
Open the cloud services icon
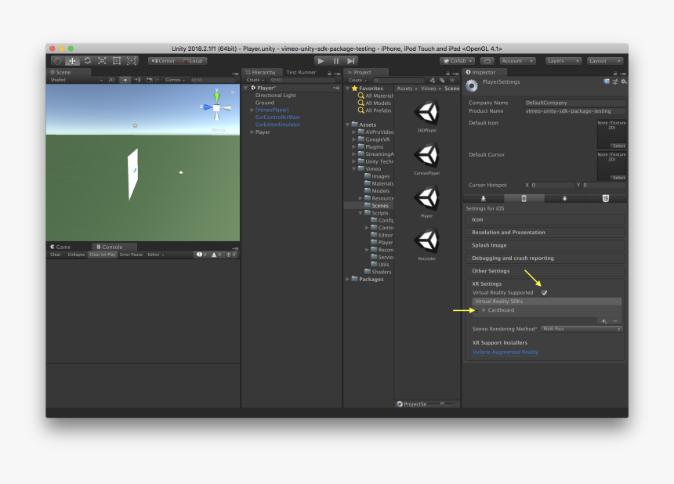487,61
